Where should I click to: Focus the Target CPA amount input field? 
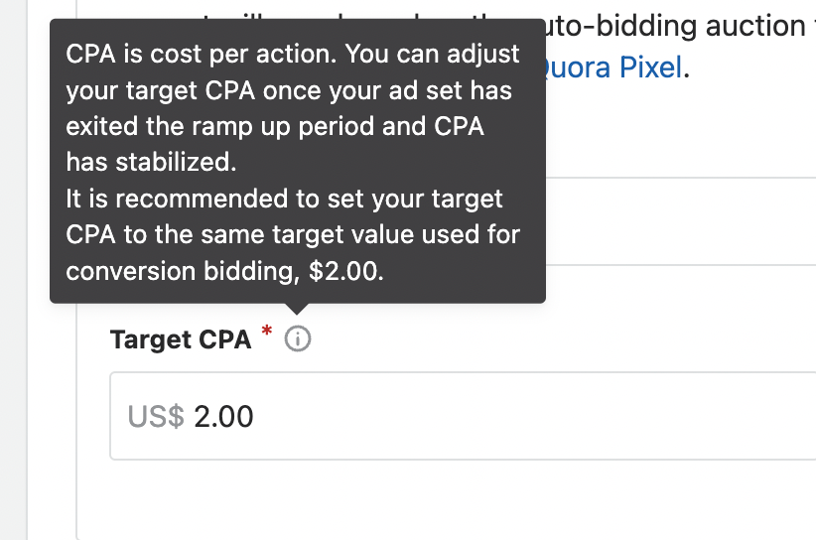[x=496, y=416]
